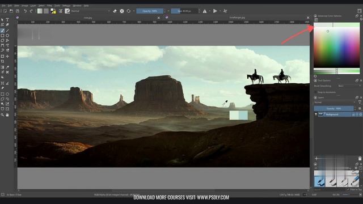This screenshot has width=363, height=204.
Task: Select the Rectangular Selection tool
Action: pos(2,94)
